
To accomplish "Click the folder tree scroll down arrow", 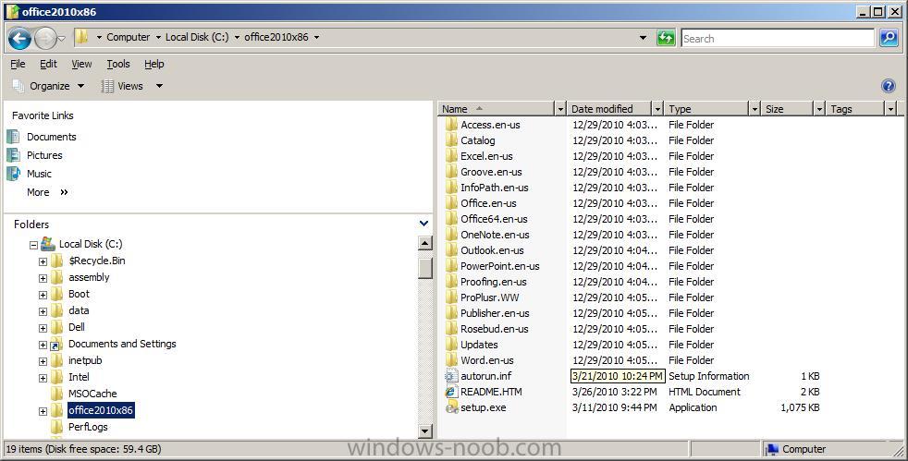I will 425,431.
